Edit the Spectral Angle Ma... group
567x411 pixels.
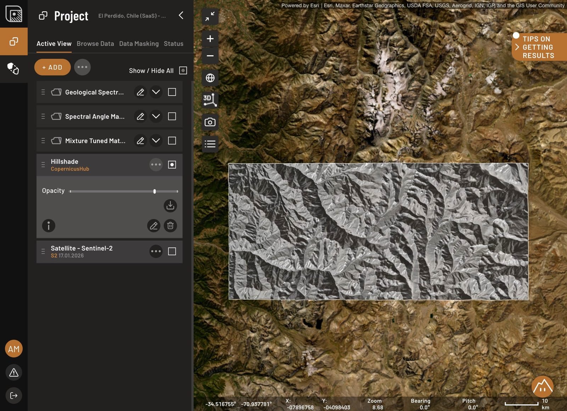pos(140,116)
